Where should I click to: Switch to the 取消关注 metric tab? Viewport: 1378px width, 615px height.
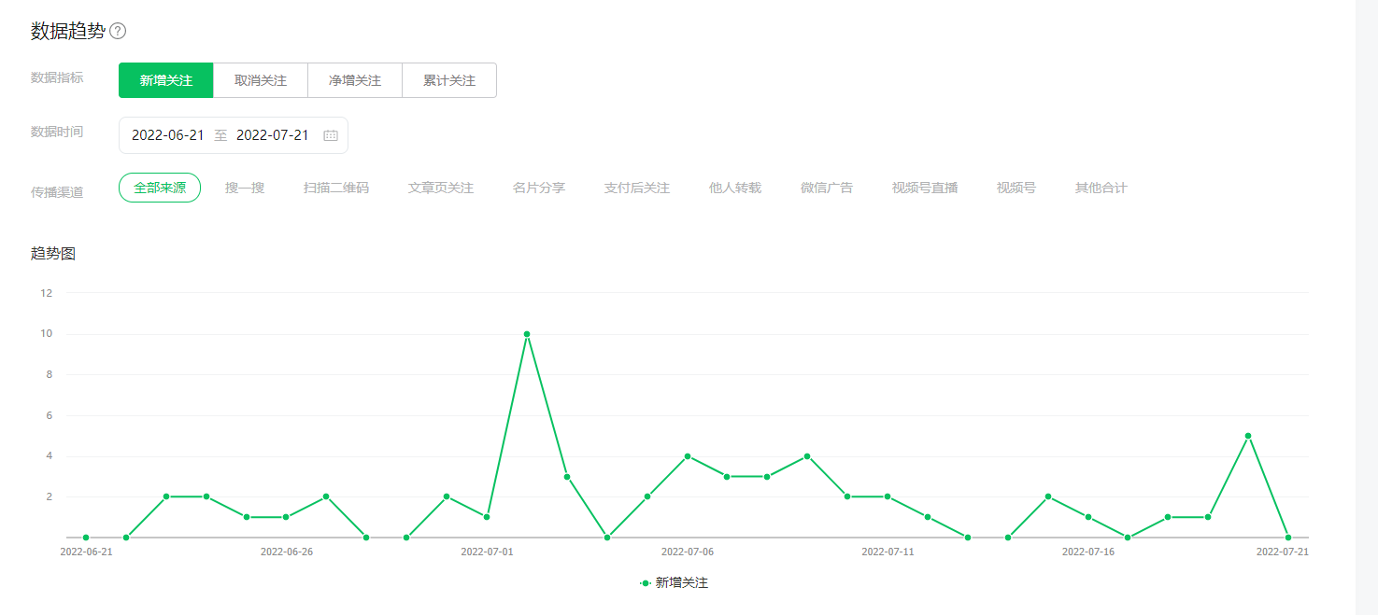[x=261, y=80]
